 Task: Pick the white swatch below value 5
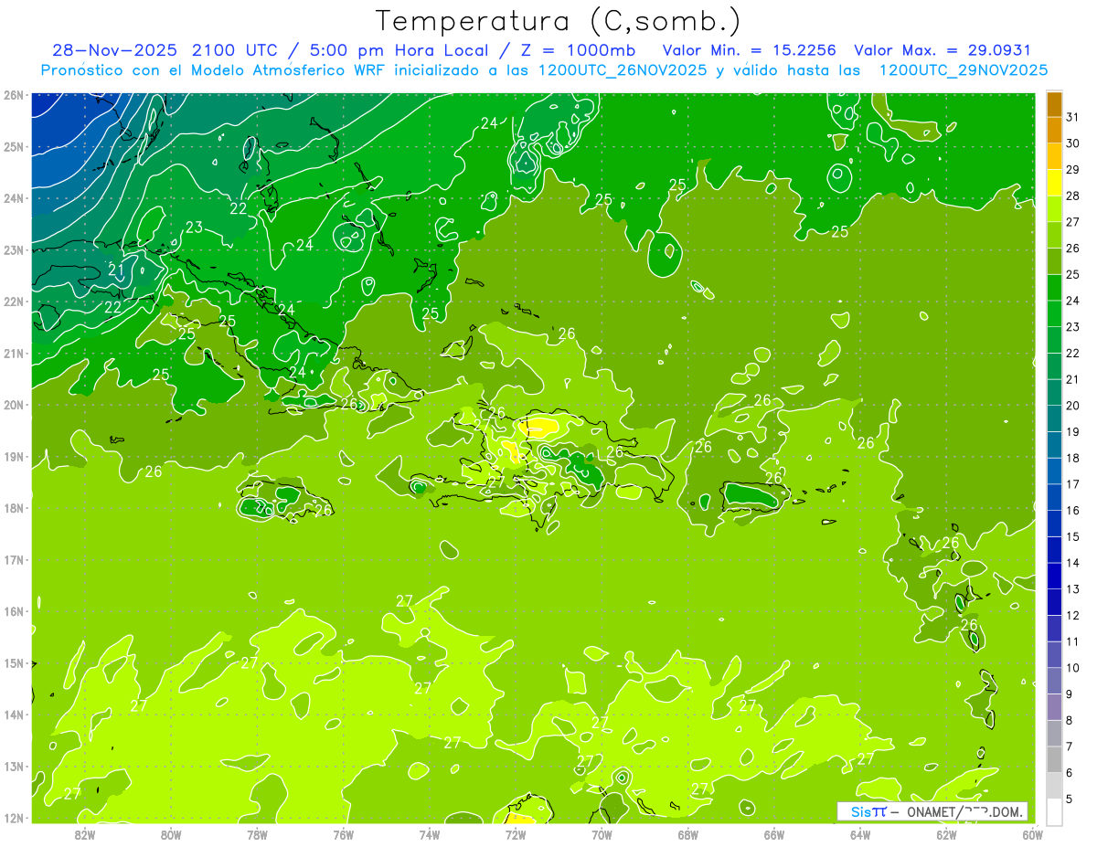1054,810
